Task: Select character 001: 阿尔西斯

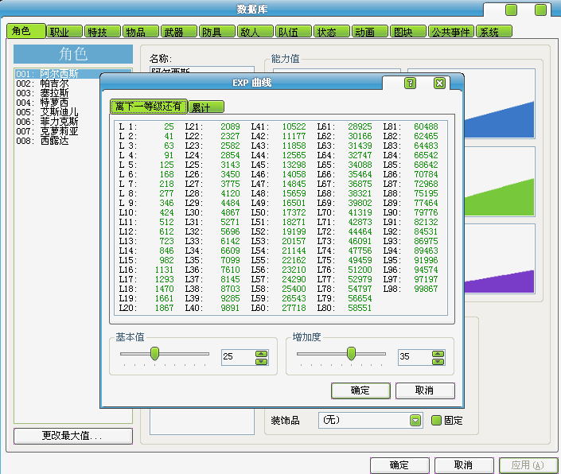Action: (x=57, y=74)
